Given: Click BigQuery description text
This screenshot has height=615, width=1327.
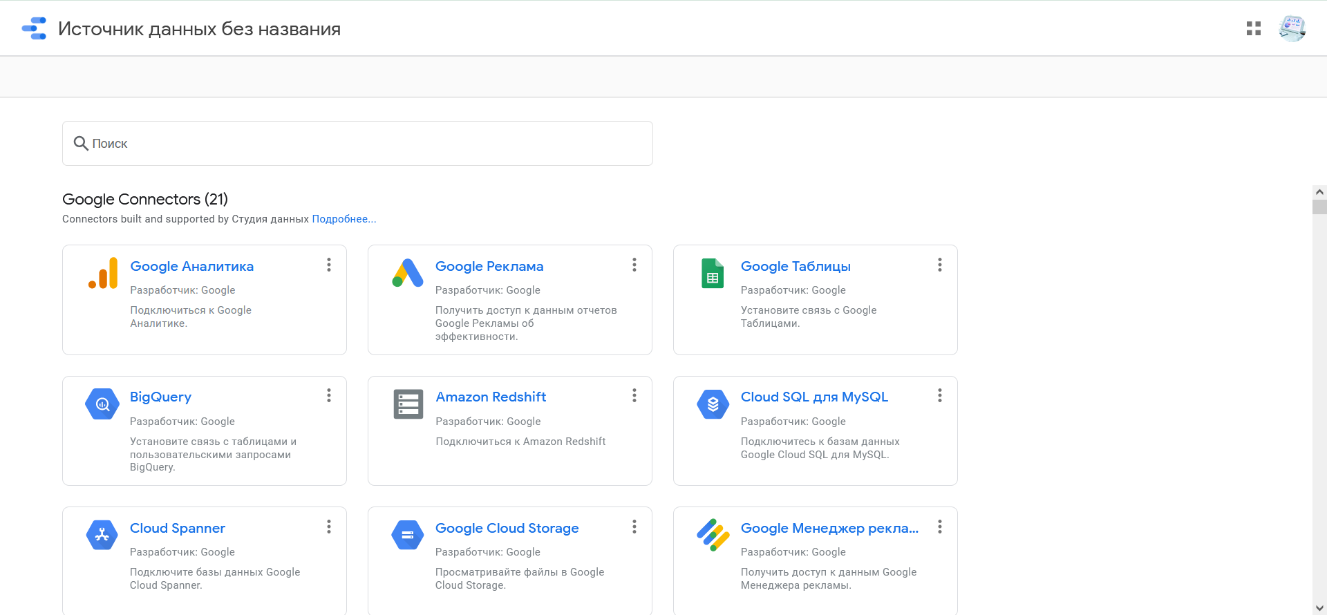Looking at the screenshot, I should point(213,454).
